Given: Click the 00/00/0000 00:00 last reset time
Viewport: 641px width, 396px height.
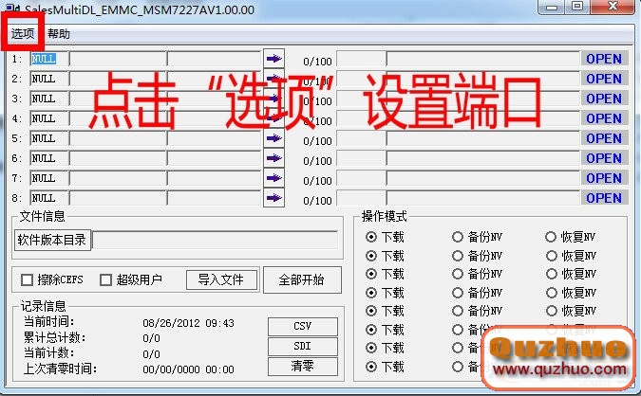Looking at the screenshot, I should [x=188, y=369].
